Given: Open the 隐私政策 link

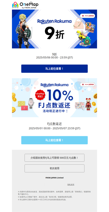Looking at the screenshot, I should coord(71,185).
